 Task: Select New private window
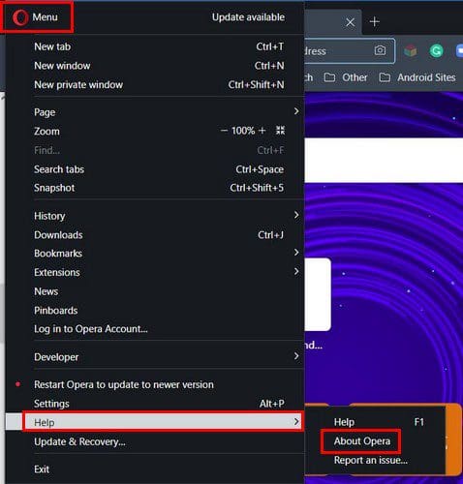point(159,85)
